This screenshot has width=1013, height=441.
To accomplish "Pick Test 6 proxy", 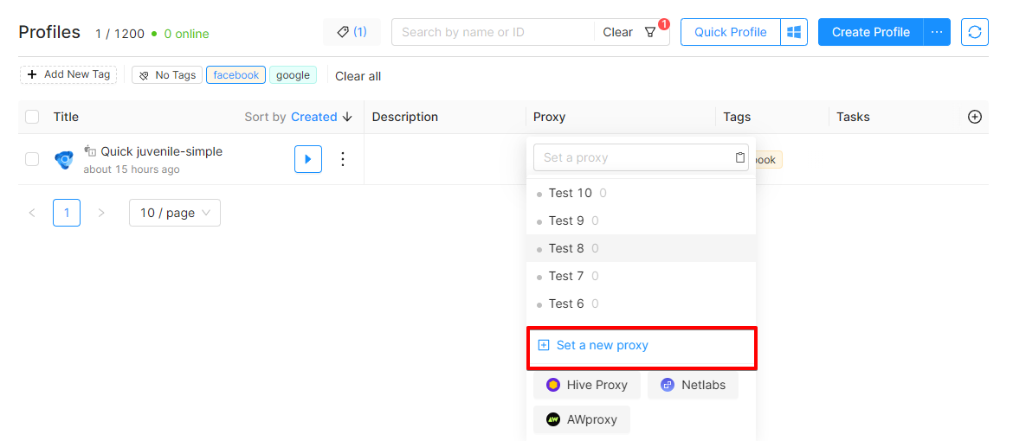I will pyautogui.click(x=641, y=304).
